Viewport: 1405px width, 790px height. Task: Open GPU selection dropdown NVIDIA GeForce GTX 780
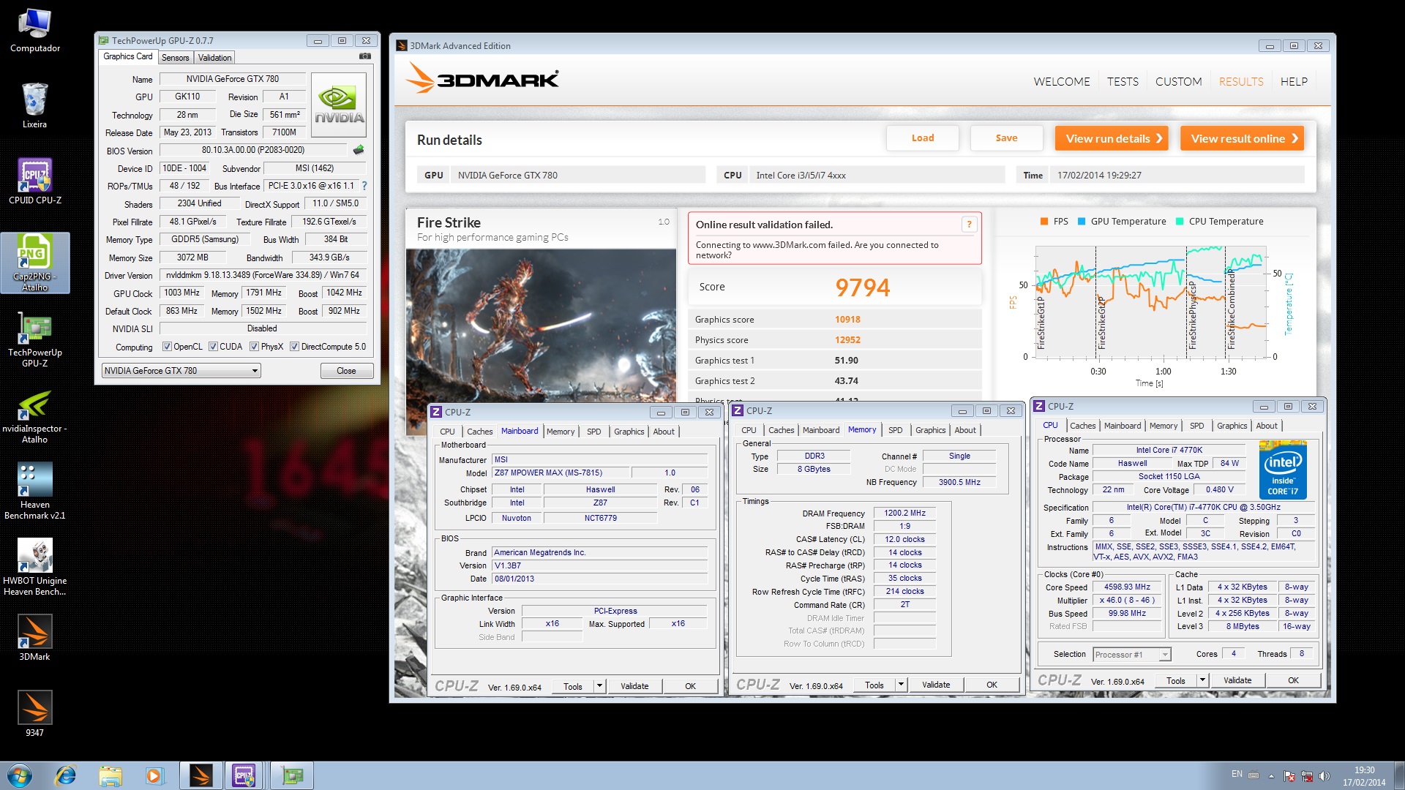pyautogui.click(x=181, y=371)
